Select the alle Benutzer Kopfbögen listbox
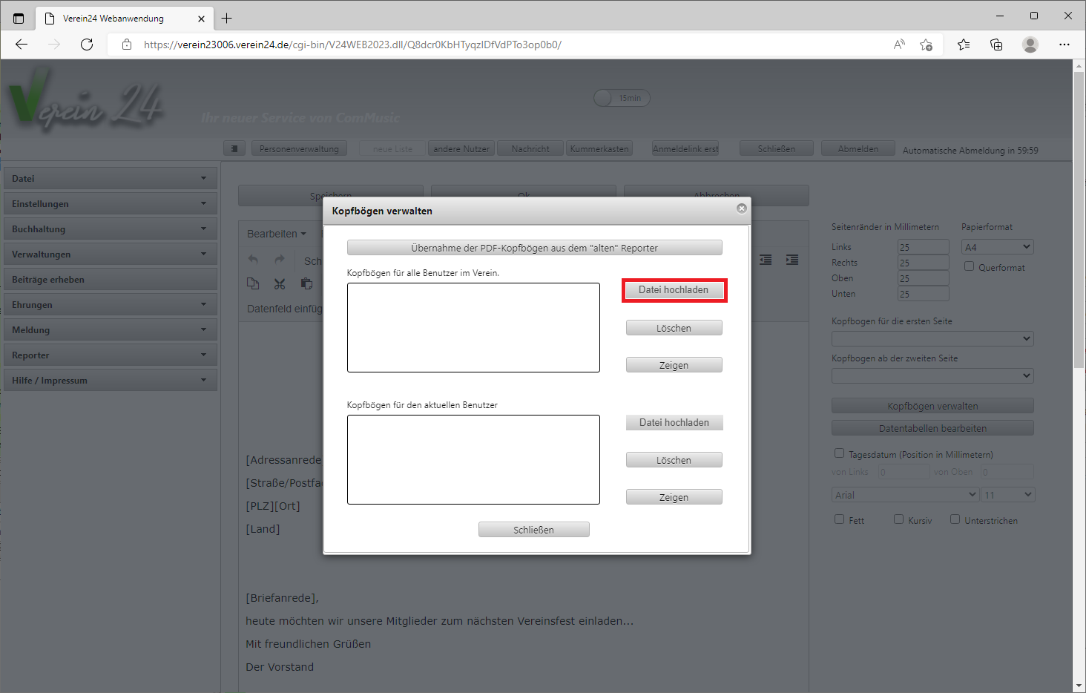 tap(473, 327)
